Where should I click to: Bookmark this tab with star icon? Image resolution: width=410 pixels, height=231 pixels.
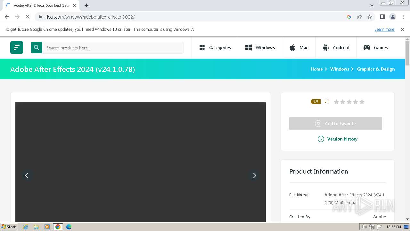pyautogui.click(x=370, y=17)
